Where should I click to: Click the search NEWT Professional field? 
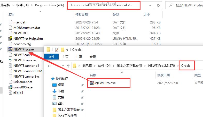tap(184, 5)
